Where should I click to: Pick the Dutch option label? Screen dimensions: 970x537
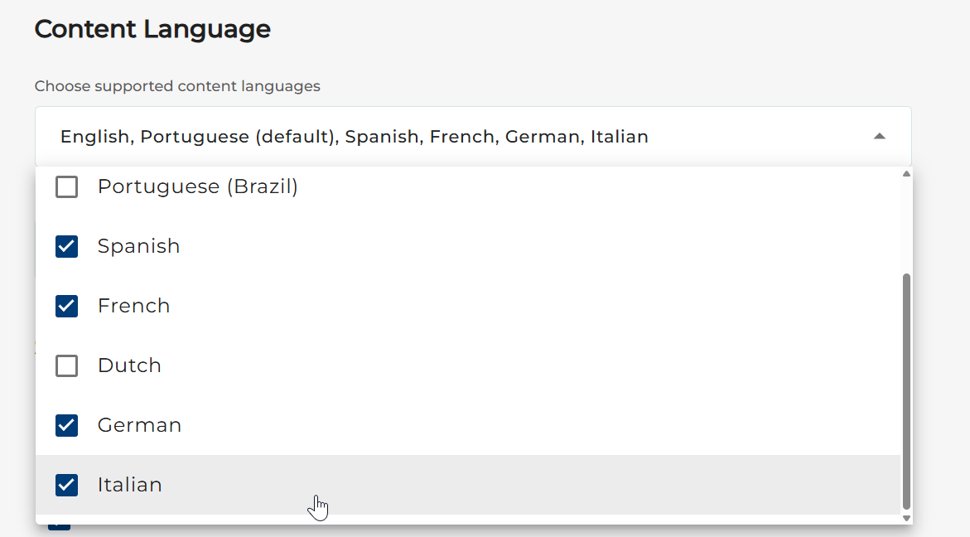[129, 366]
